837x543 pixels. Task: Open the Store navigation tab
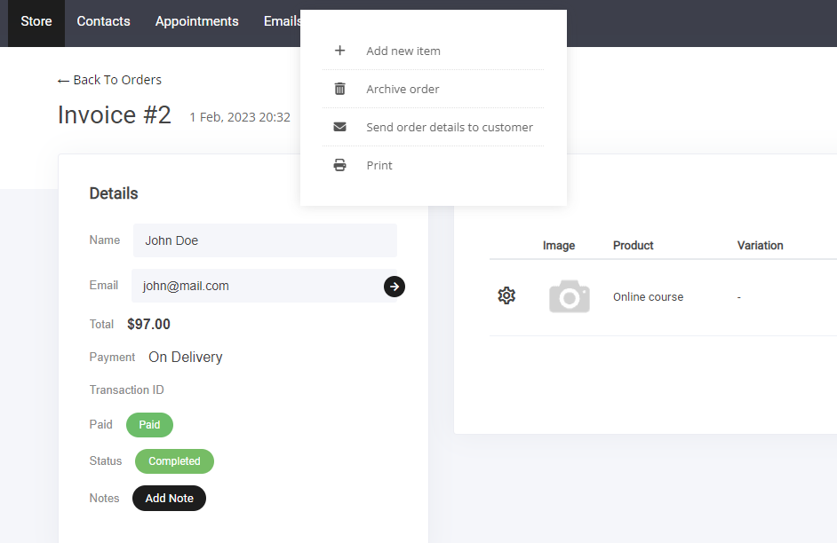[x=36, y=21]
